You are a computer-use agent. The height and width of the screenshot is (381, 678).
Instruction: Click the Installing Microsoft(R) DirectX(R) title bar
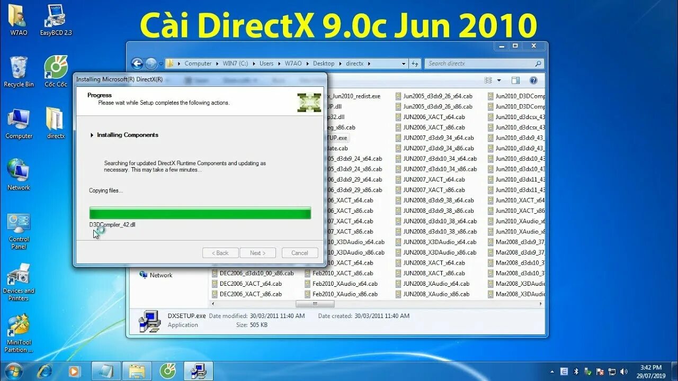(x=199, y=79)
